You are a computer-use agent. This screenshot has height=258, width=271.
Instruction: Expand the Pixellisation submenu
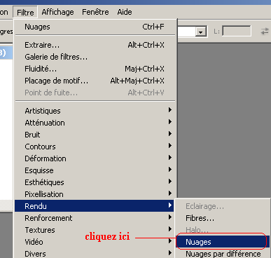(95, 194)
